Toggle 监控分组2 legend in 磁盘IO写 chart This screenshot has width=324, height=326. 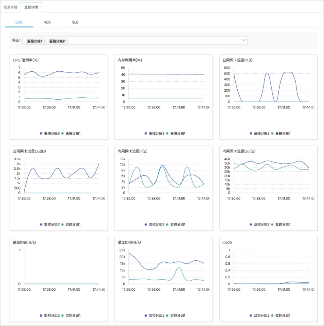[154, 316]
